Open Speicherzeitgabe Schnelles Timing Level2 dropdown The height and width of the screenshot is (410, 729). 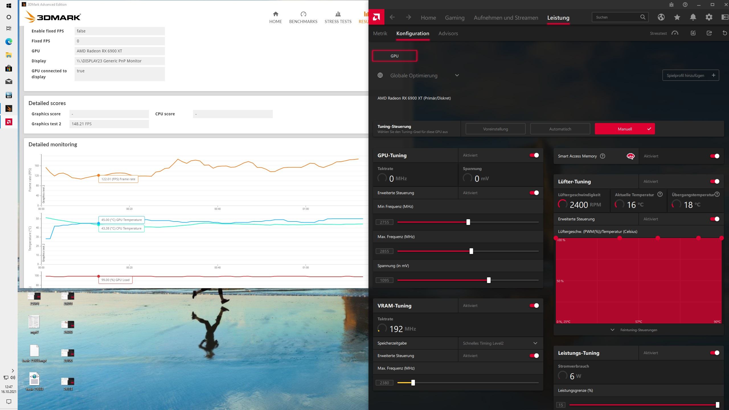tap(500, 343)
